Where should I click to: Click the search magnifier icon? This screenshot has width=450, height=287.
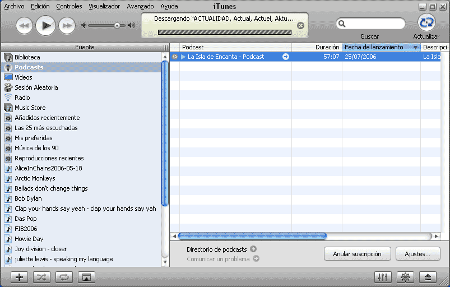342,24
